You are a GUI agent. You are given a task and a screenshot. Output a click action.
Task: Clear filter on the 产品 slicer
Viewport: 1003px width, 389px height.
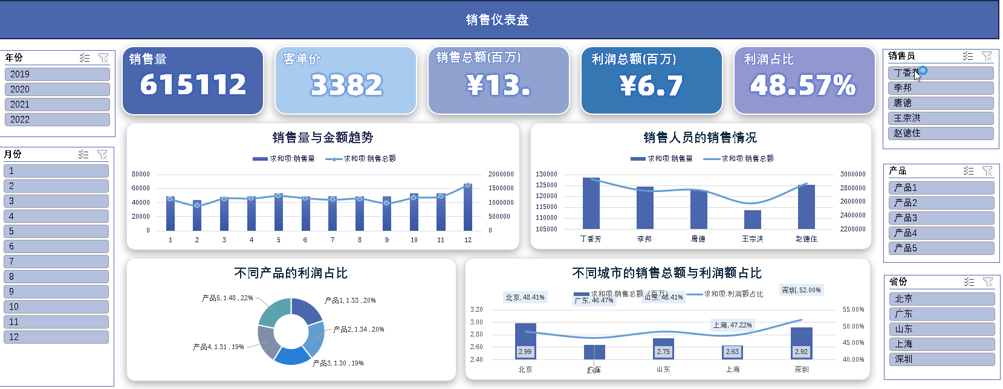pos(987,171)
